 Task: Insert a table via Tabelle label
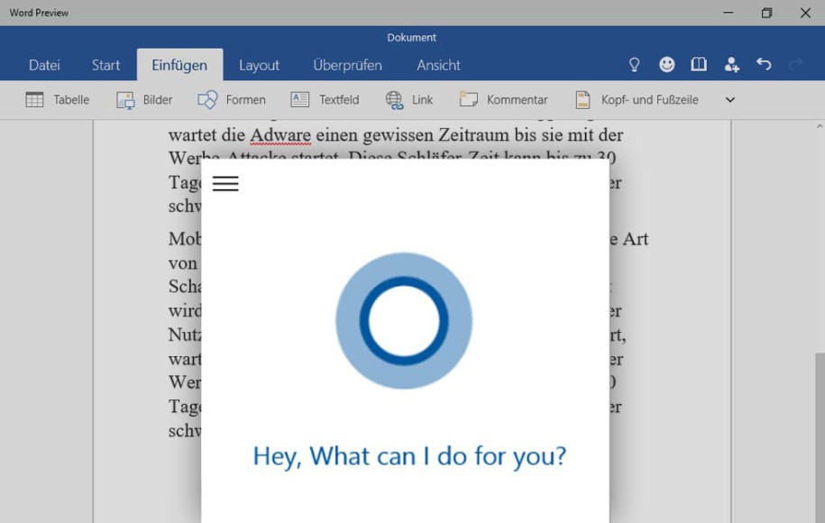[71, 99]
